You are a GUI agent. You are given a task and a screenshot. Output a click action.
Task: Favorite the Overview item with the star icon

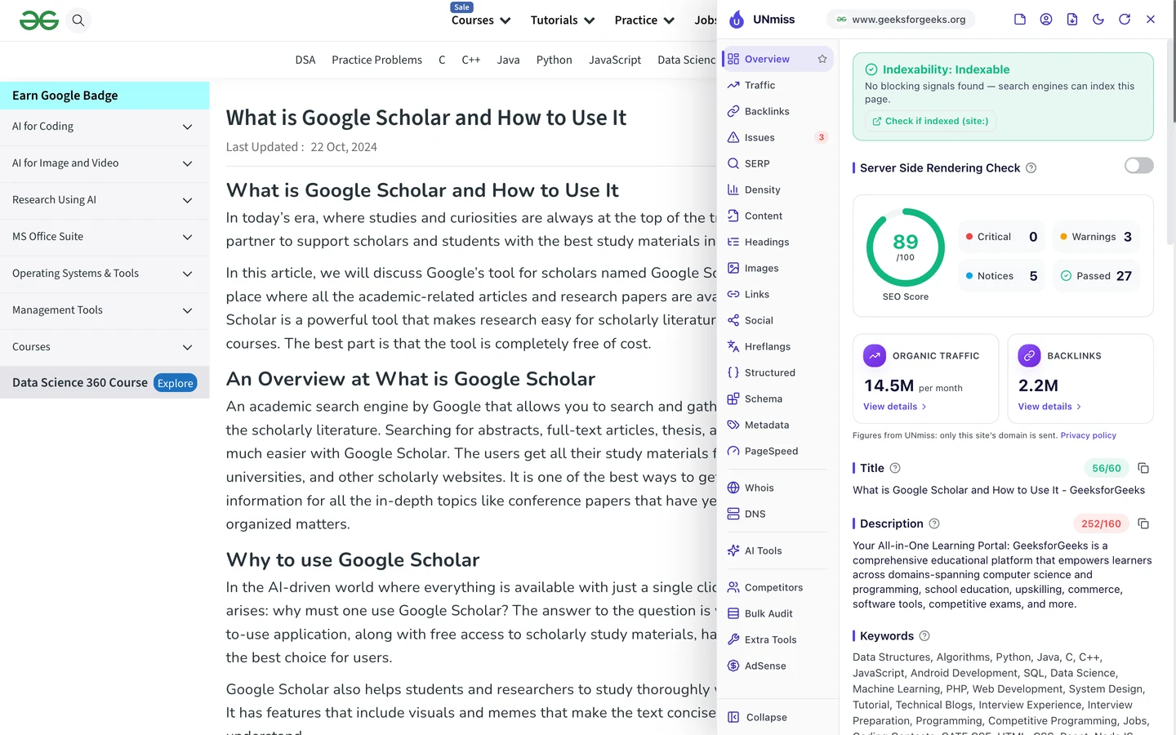point(822,59)
